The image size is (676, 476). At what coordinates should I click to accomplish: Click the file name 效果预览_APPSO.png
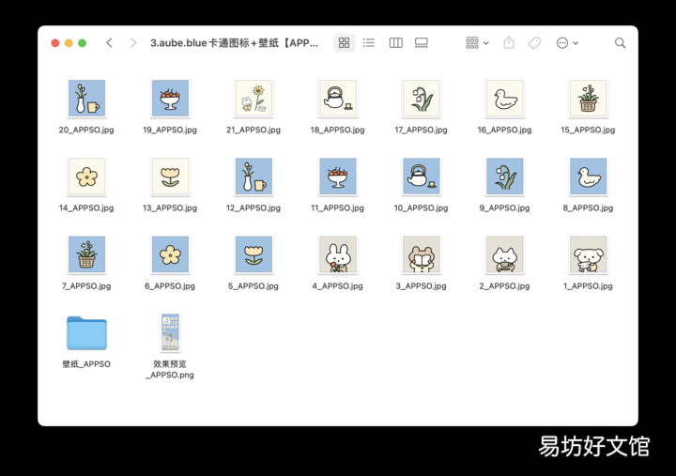(170, 370)
